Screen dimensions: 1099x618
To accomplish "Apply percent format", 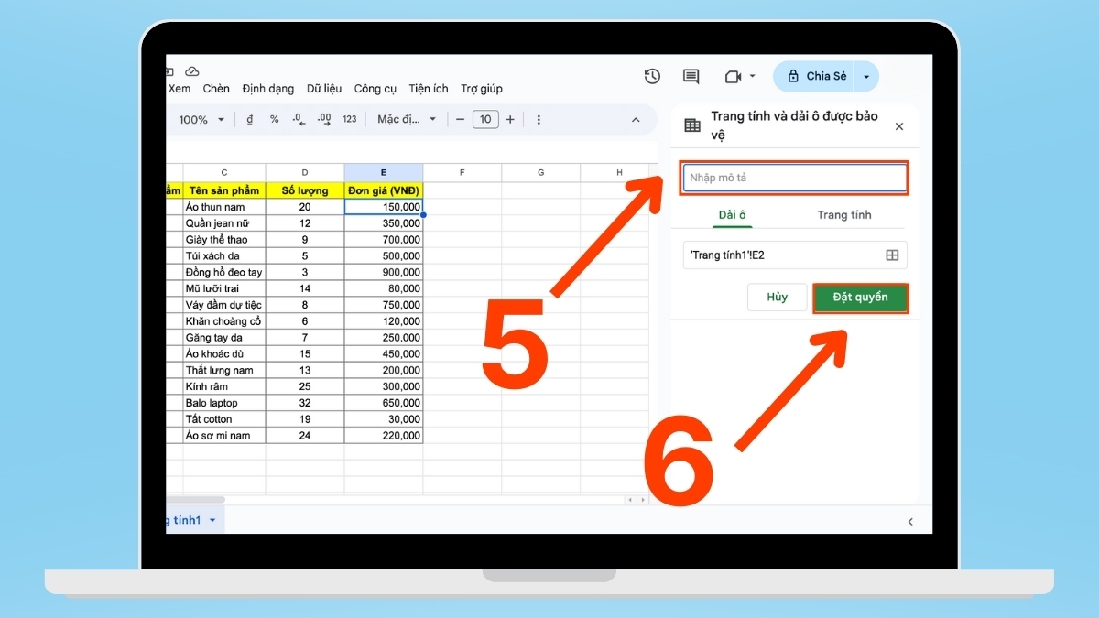I will 274,120.
